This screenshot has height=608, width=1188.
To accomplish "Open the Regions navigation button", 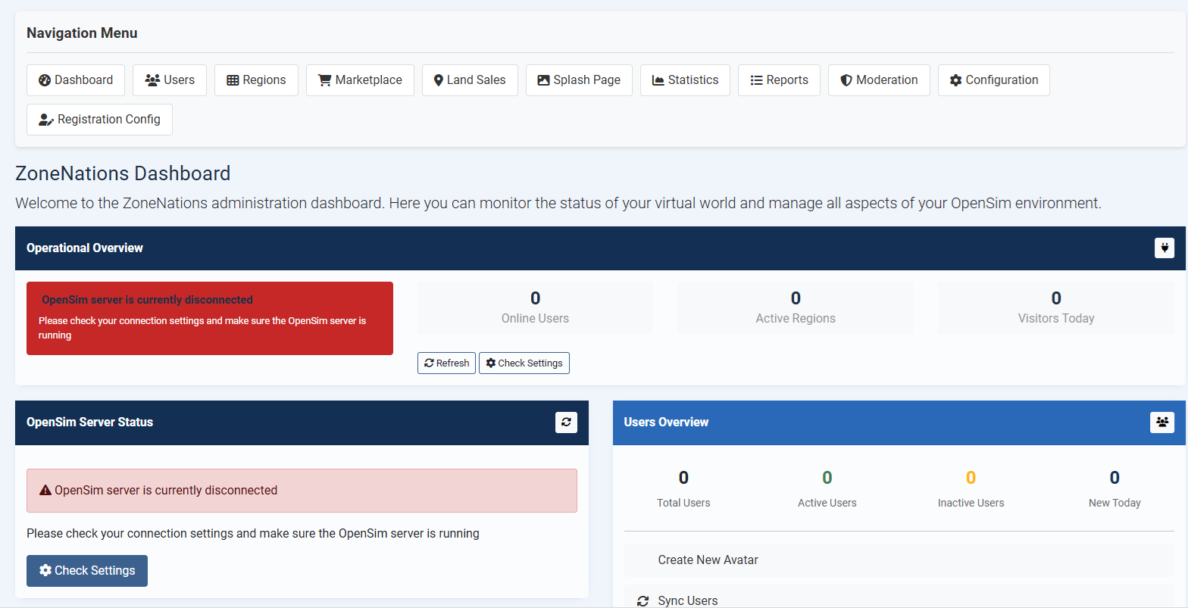I will 256,80.
